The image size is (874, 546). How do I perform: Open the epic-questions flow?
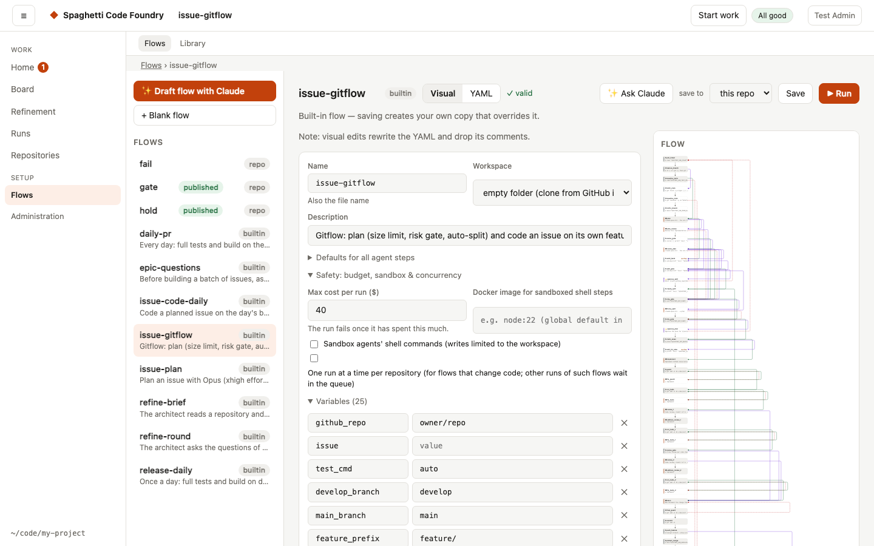coord(205,273)
